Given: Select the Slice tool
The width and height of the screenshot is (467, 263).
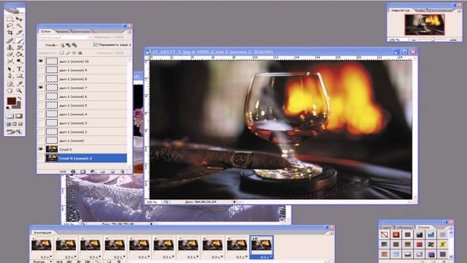Looking at the screenshot, I should pyautogui.click(x=19, y=33).
